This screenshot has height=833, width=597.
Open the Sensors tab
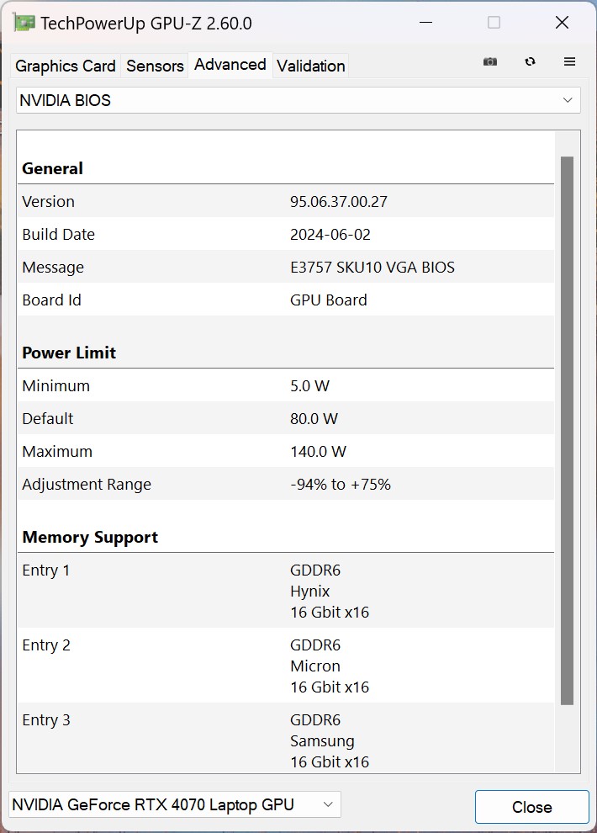(155, 66)
